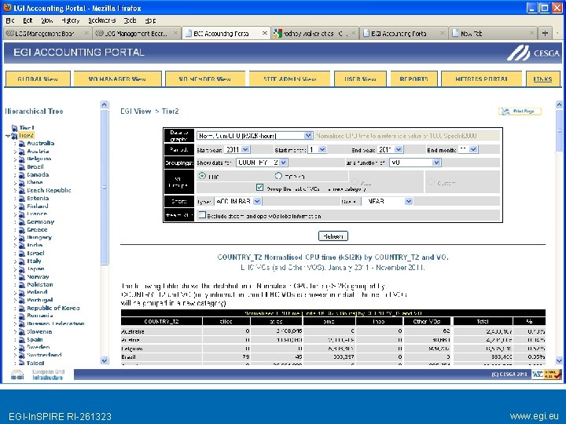Select the TOP10 VO group radio button
566x424 pixels.
[x=278, y=176]
